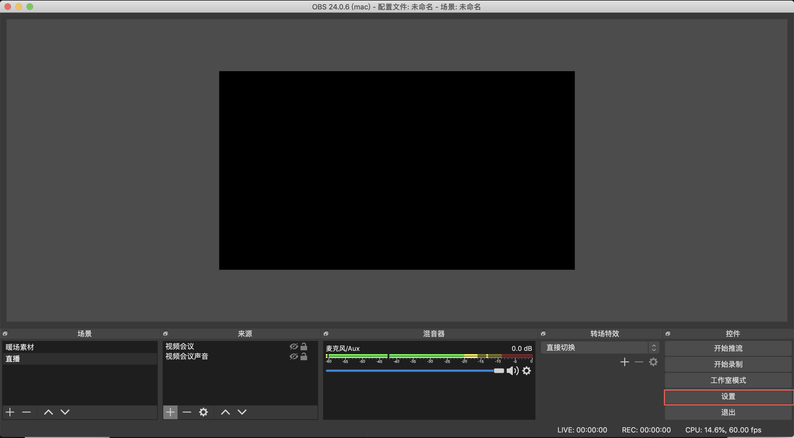Click the 0.0 dB volume value
This screenshot has height=438, width=794.
[x=522, y=348]
